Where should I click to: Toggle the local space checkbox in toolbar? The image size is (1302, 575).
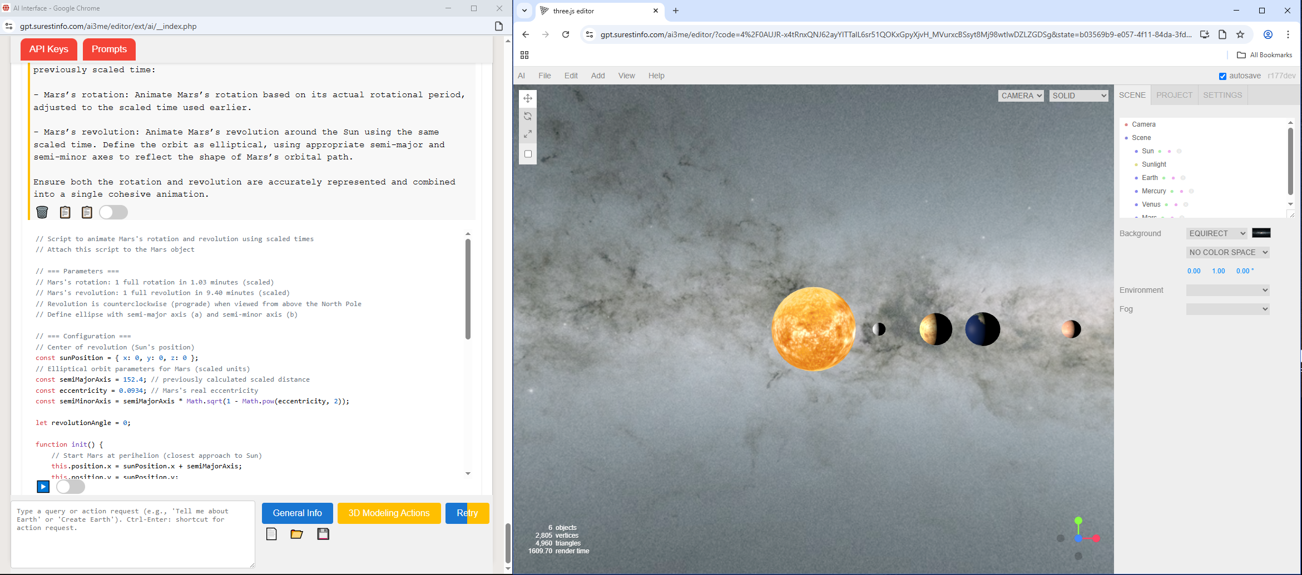(528, 154)
